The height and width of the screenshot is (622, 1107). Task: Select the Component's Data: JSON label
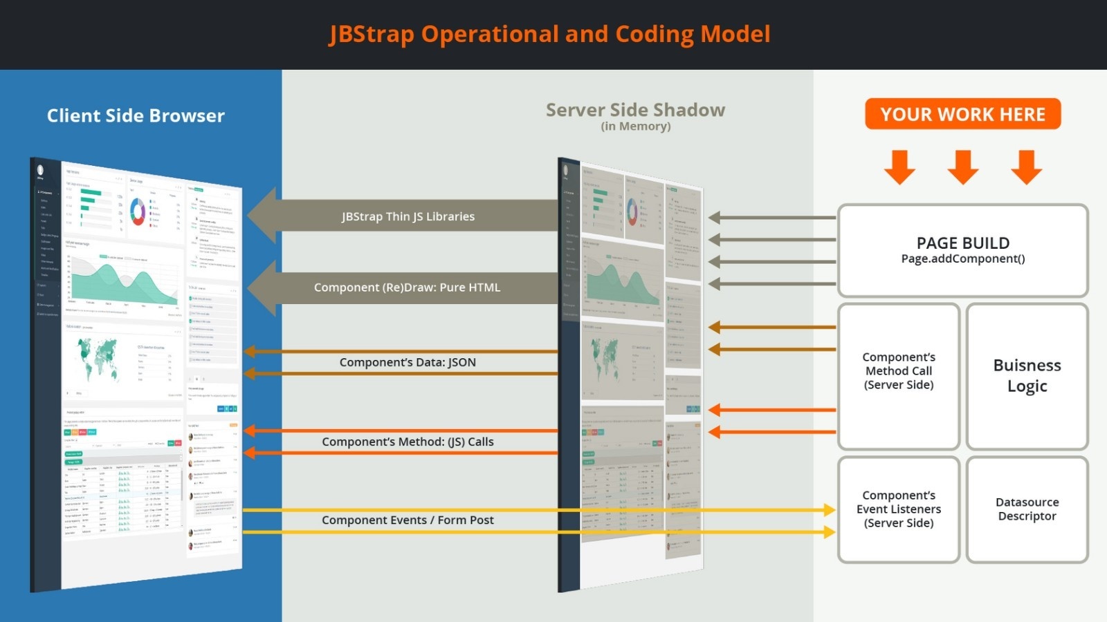408,362
